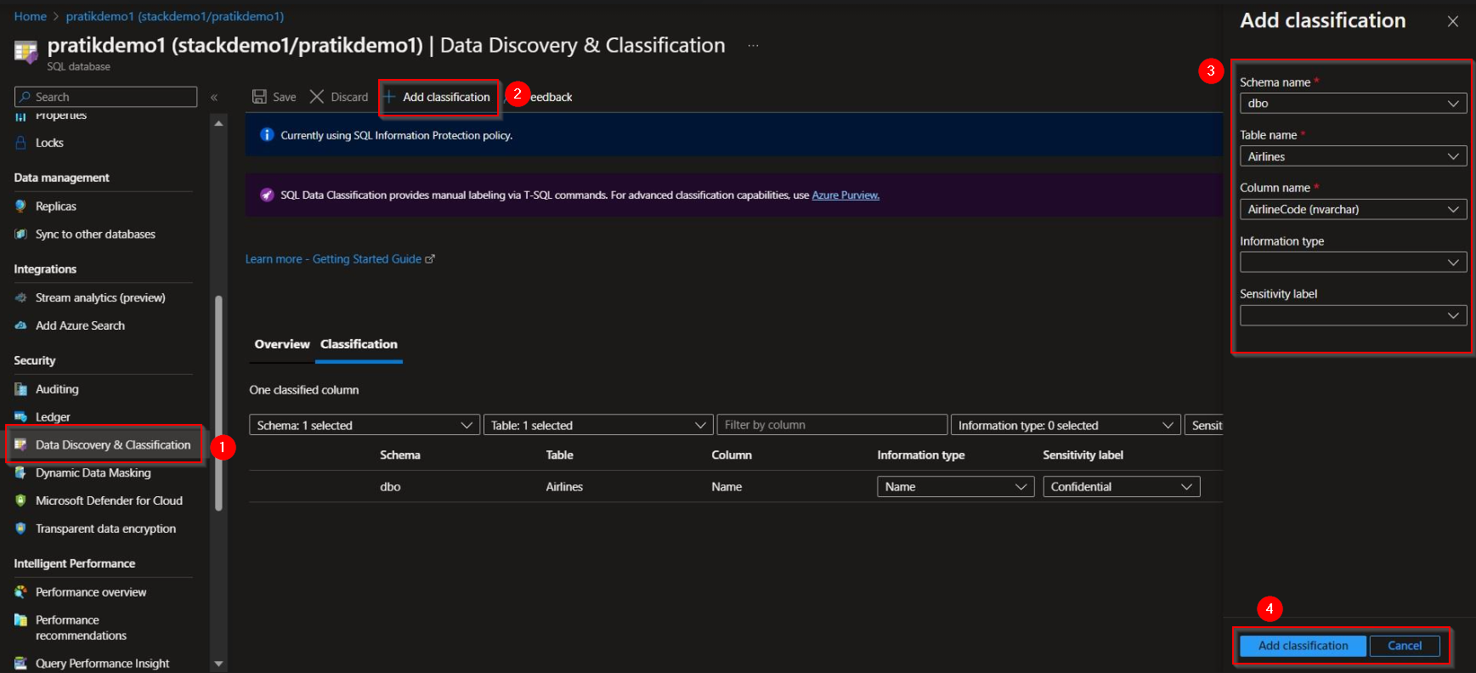1476x673 pixels.
Task: Expand the Schema name dropdown
Action: tap(1353, 104)
